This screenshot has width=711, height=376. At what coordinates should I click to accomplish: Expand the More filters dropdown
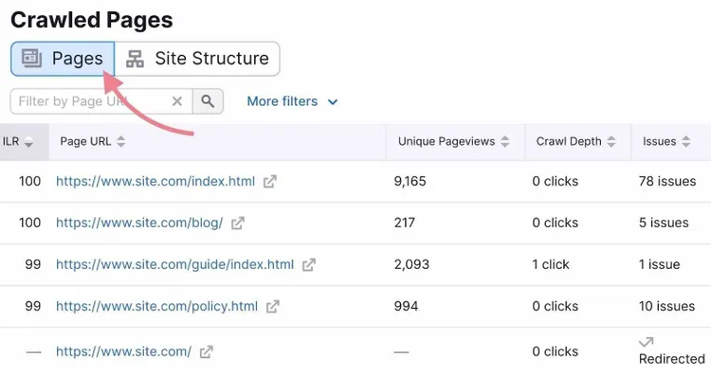click(x=292, y=101)
